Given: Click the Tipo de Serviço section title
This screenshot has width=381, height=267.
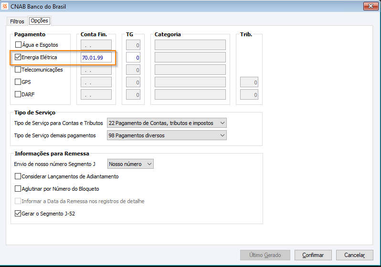Looking at the screenshot, I should click(x=35, y=113).
